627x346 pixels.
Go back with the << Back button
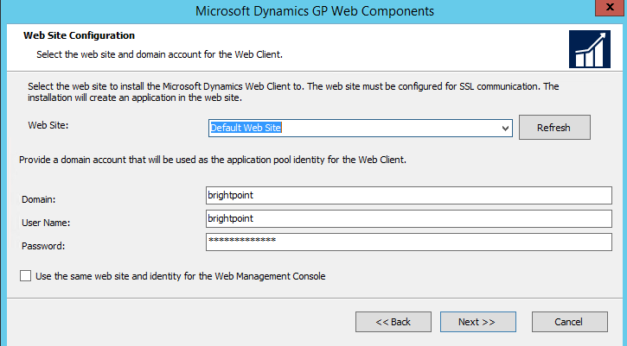pyautogui.click(x=393, y=322)
